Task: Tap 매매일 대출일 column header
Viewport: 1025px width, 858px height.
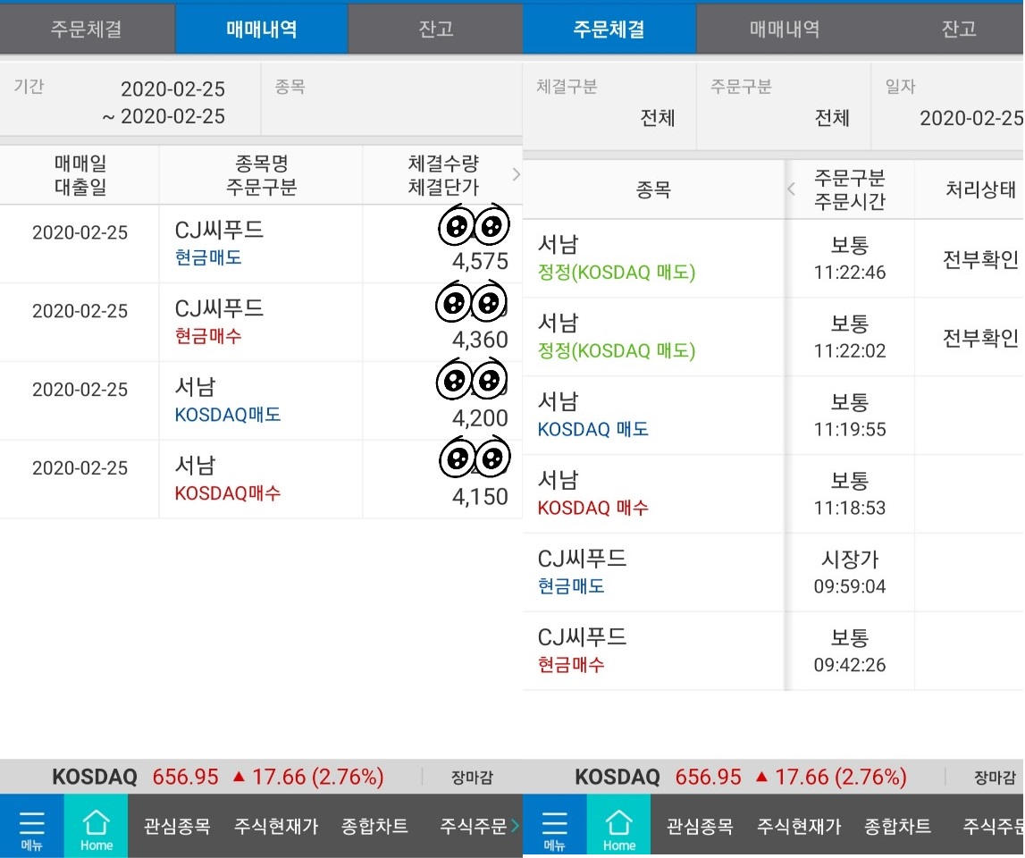Action: coord(80,174)
